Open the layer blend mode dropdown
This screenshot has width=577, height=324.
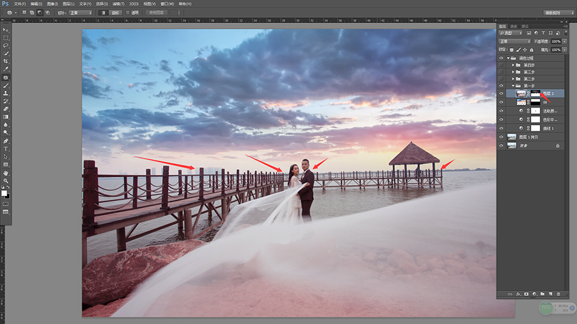pyautogui.click(x=515, y=42)
